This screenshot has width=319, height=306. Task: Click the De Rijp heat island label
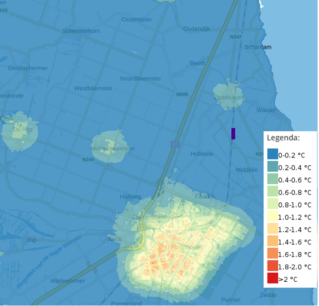click(21, 129)
